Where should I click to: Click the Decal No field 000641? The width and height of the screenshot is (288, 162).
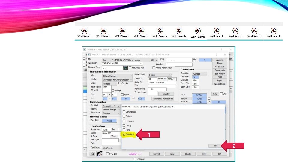coord(172,79)
